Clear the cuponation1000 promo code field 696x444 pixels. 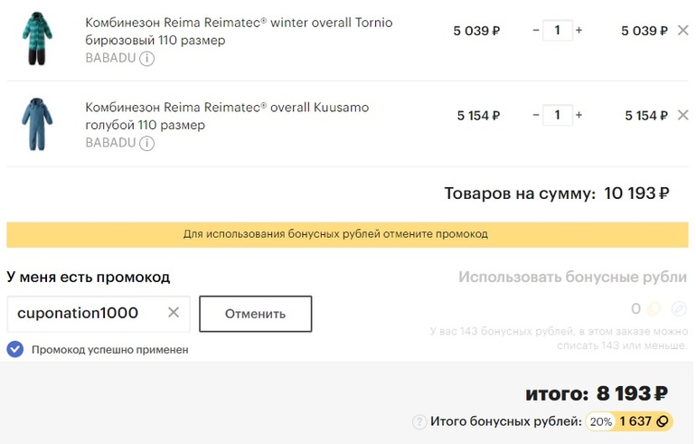174,313
